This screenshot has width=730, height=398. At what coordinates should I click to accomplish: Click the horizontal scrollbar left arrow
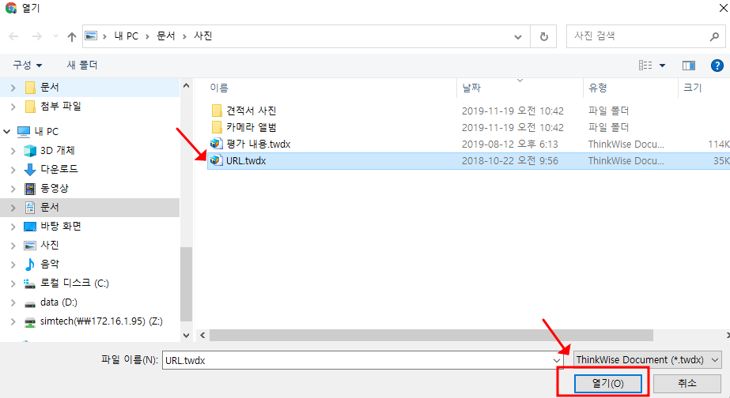tap(202, 336)
